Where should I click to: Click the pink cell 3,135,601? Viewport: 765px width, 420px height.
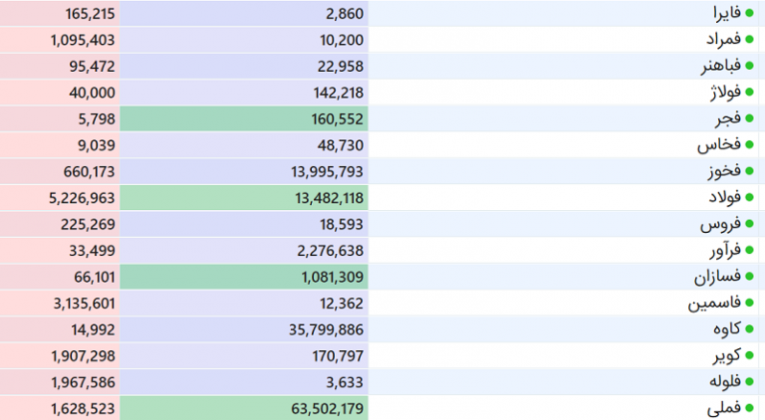coord(60,304)
